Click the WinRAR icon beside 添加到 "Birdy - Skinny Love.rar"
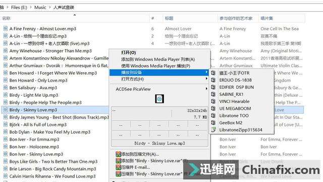This screenshot has width=323, height=182. (x=118, y=161)
